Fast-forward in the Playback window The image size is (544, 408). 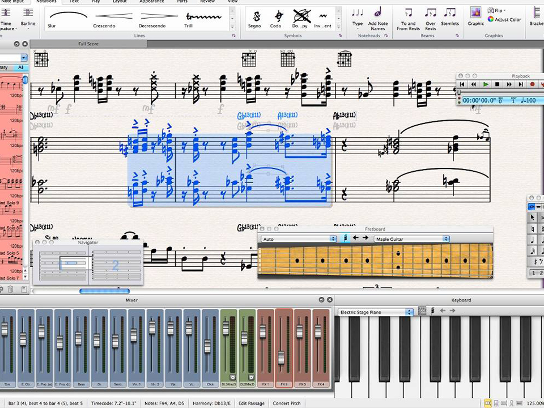tap(509, 84)
